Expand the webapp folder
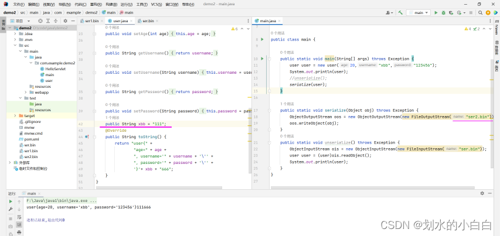The height and width of the screenshot is (236, 500). point(26,93)
